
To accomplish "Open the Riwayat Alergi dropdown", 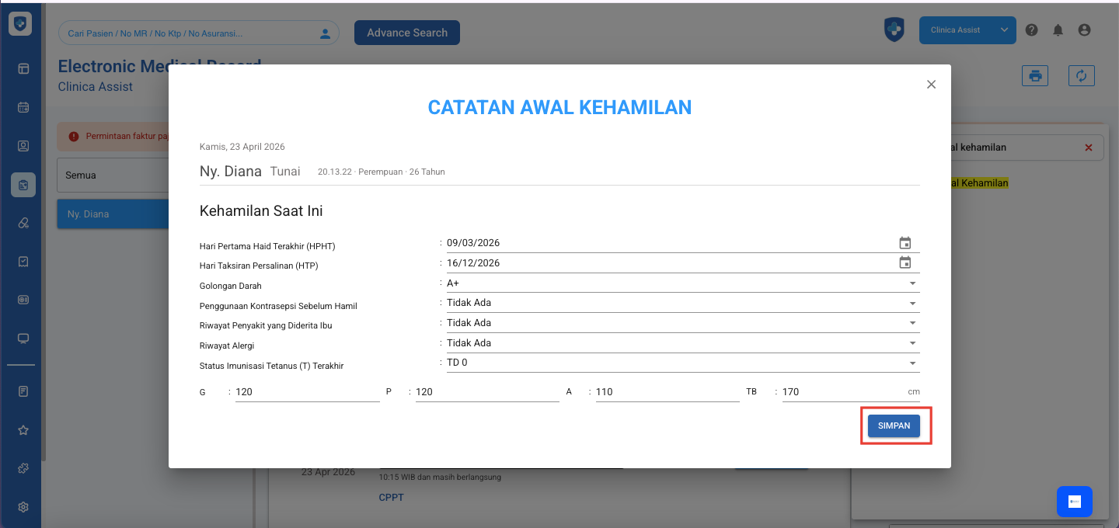I will [x=912, y=344].
